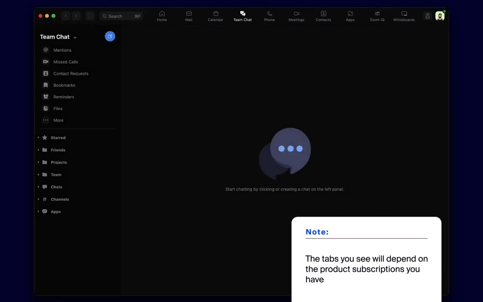Compose a new chat with the blue button
483x302 pixels.
[110, 36]
